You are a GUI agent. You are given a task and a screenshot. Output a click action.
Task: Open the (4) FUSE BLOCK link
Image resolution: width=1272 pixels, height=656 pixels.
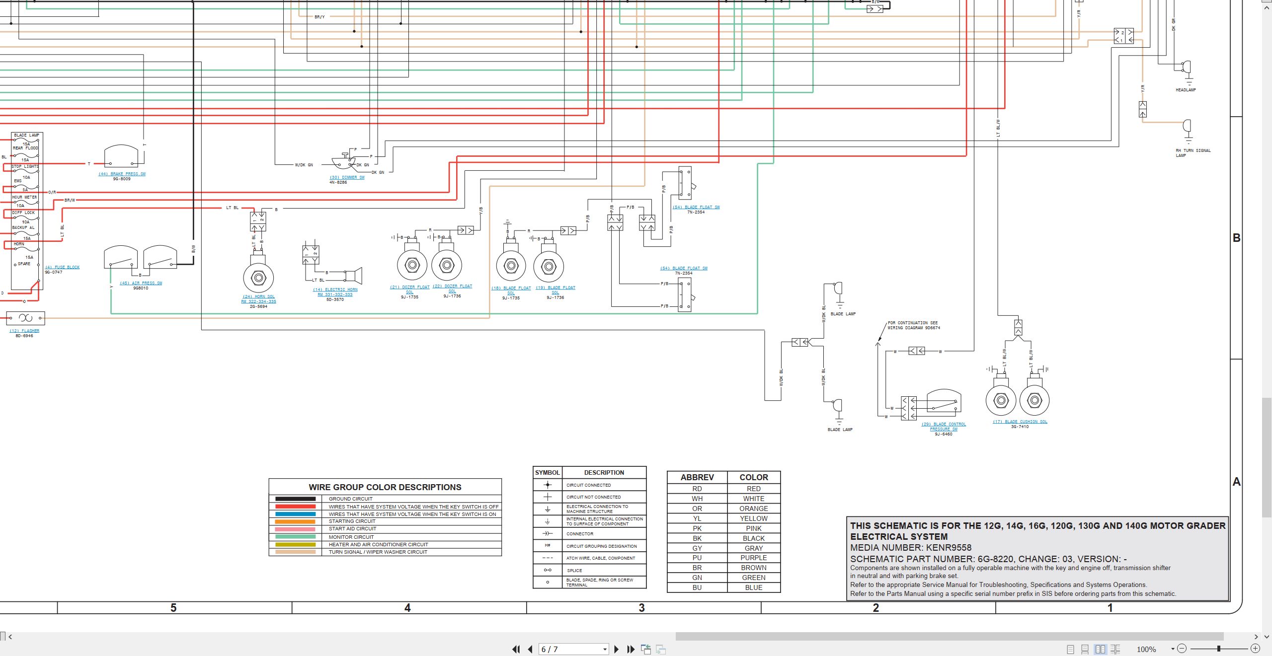tap(62, 267)
